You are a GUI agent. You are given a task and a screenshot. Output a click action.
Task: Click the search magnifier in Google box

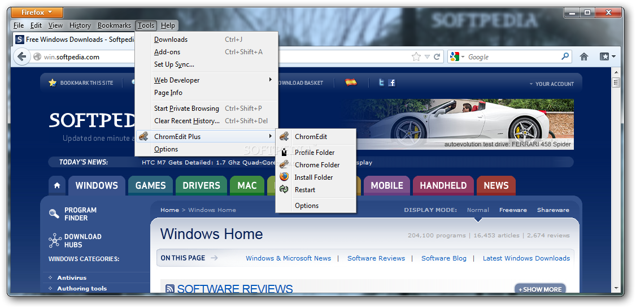coord(565,57)
